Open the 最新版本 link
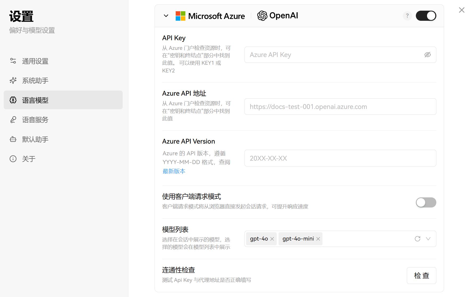The image size is (468, 297). click(x=174, y=171)
